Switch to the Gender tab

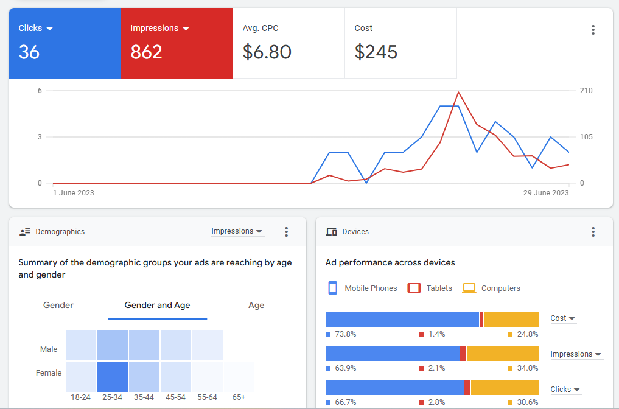coord(58,306)
